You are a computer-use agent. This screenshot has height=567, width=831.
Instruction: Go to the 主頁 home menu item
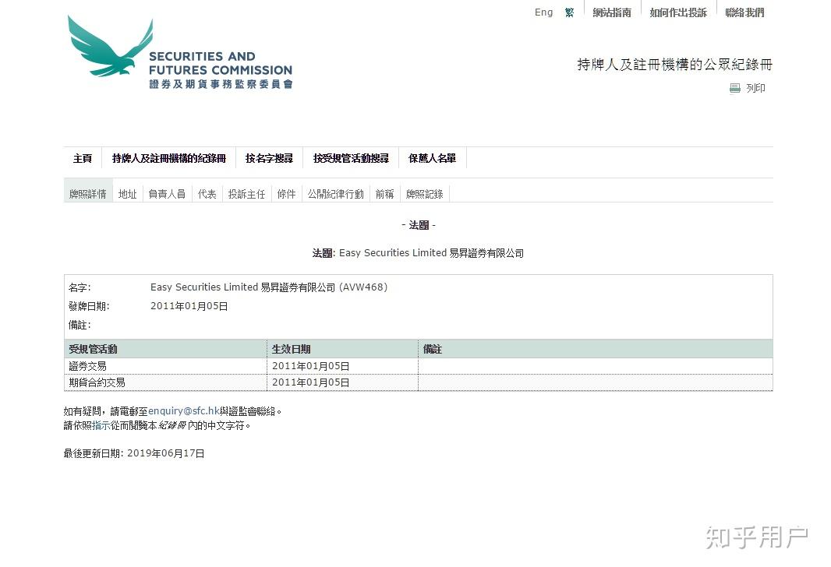pyautogui.click(x=83, y=158)
